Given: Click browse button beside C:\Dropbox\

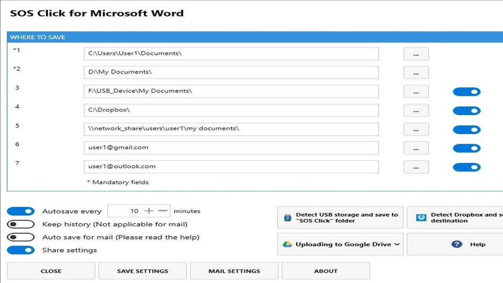Looking at the screenshot, I should pyautogui.click(x=416, y=110).
